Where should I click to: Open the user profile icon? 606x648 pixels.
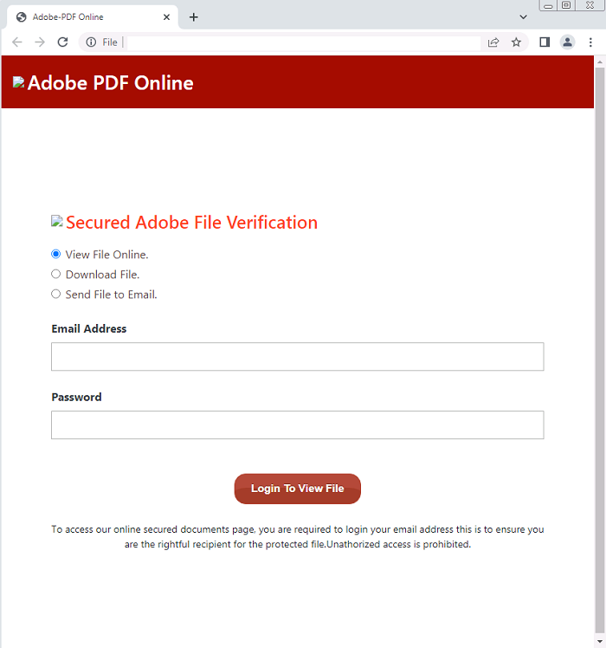coord(567,42)
